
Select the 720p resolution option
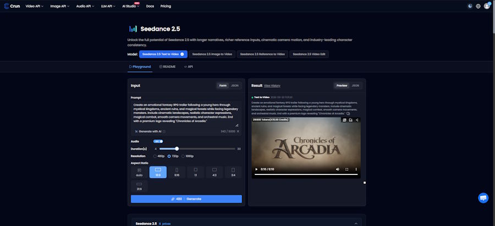(x=173, y=156)
